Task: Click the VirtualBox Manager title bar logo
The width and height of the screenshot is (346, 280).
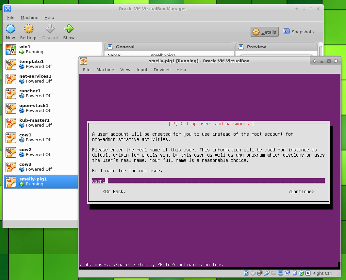Action: click(8, 9)
